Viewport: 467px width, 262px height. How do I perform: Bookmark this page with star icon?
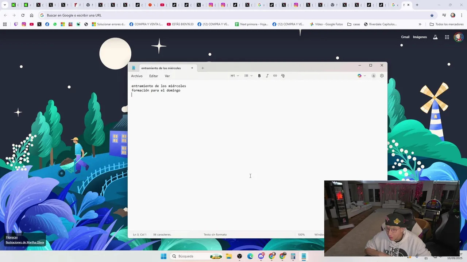432,15
